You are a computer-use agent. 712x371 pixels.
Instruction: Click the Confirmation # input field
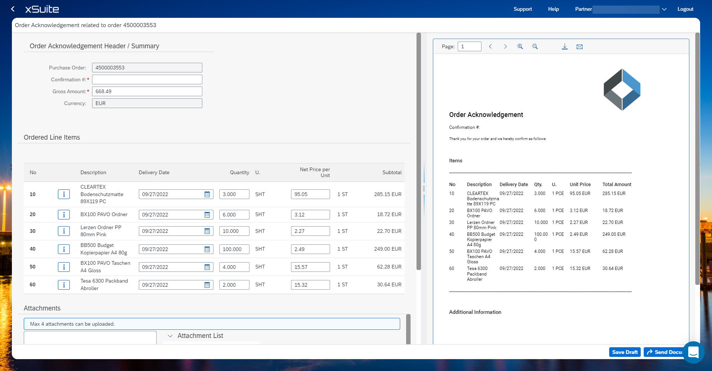(x=147, y=79)
